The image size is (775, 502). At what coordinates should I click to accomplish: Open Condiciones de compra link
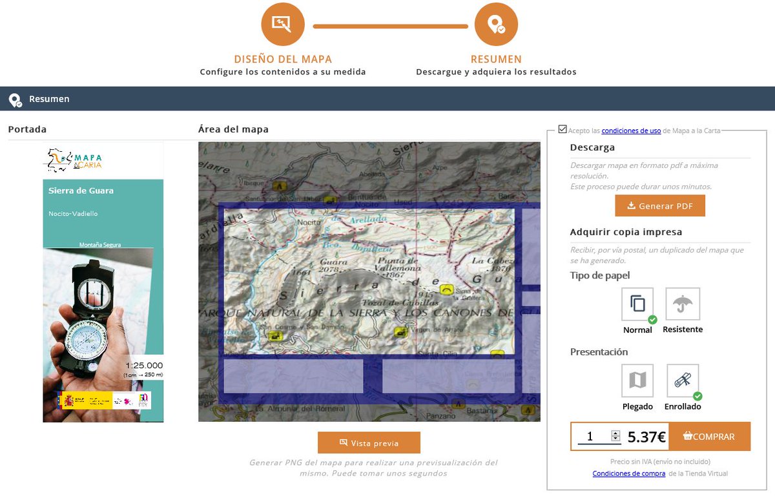(629, 474)
